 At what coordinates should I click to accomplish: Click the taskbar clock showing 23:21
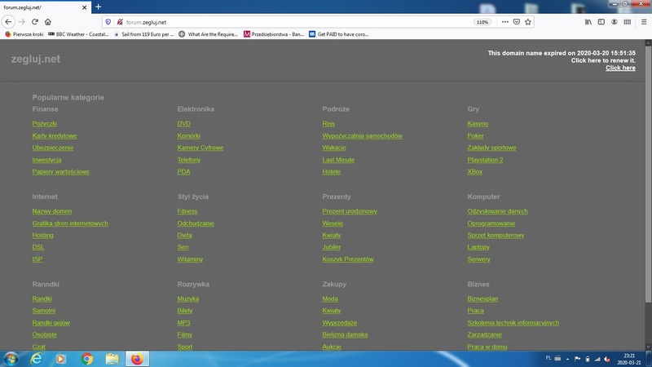tap(628, 359)
